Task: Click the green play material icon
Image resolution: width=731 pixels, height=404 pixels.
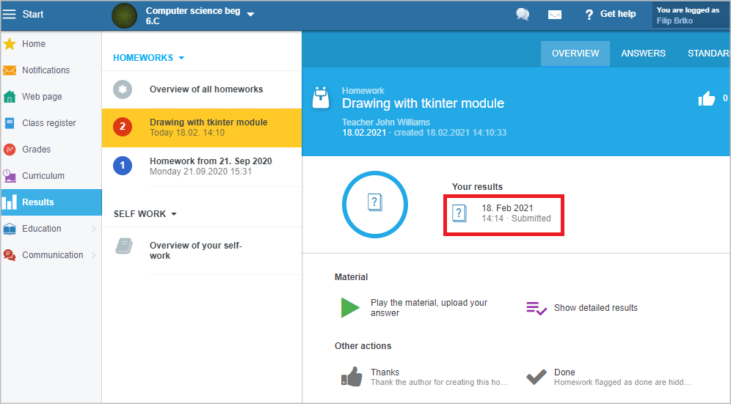Action: [x=349, y=307]
